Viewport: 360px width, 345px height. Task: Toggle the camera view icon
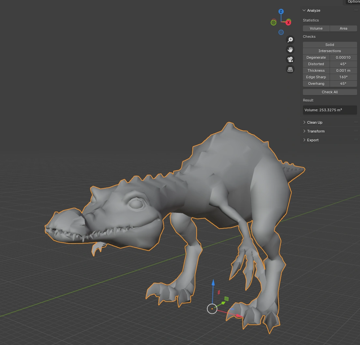point(290,59)
